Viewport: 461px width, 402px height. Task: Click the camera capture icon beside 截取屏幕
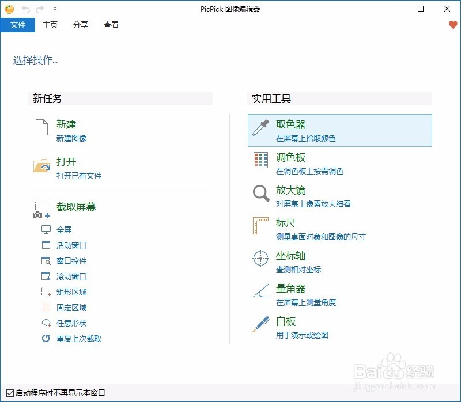[x=41, y=210]
